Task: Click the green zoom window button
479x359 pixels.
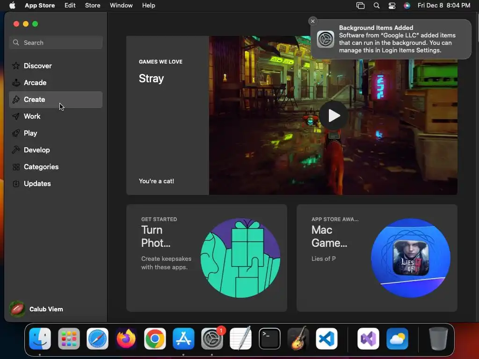Action: 35,24
